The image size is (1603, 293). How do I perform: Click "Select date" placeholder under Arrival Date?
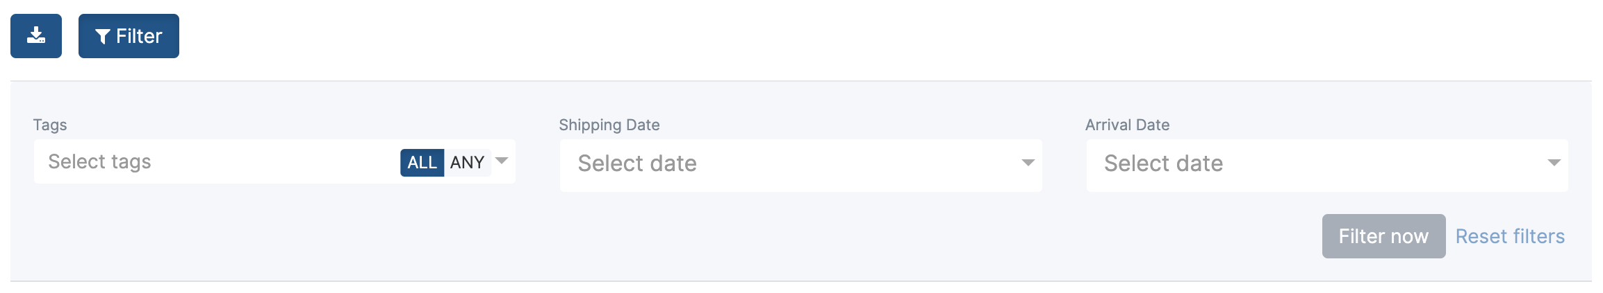[1163, 163]
